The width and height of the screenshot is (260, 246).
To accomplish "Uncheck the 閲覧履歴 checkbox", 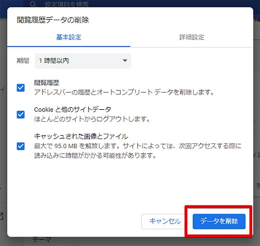I will coord(20,88).
